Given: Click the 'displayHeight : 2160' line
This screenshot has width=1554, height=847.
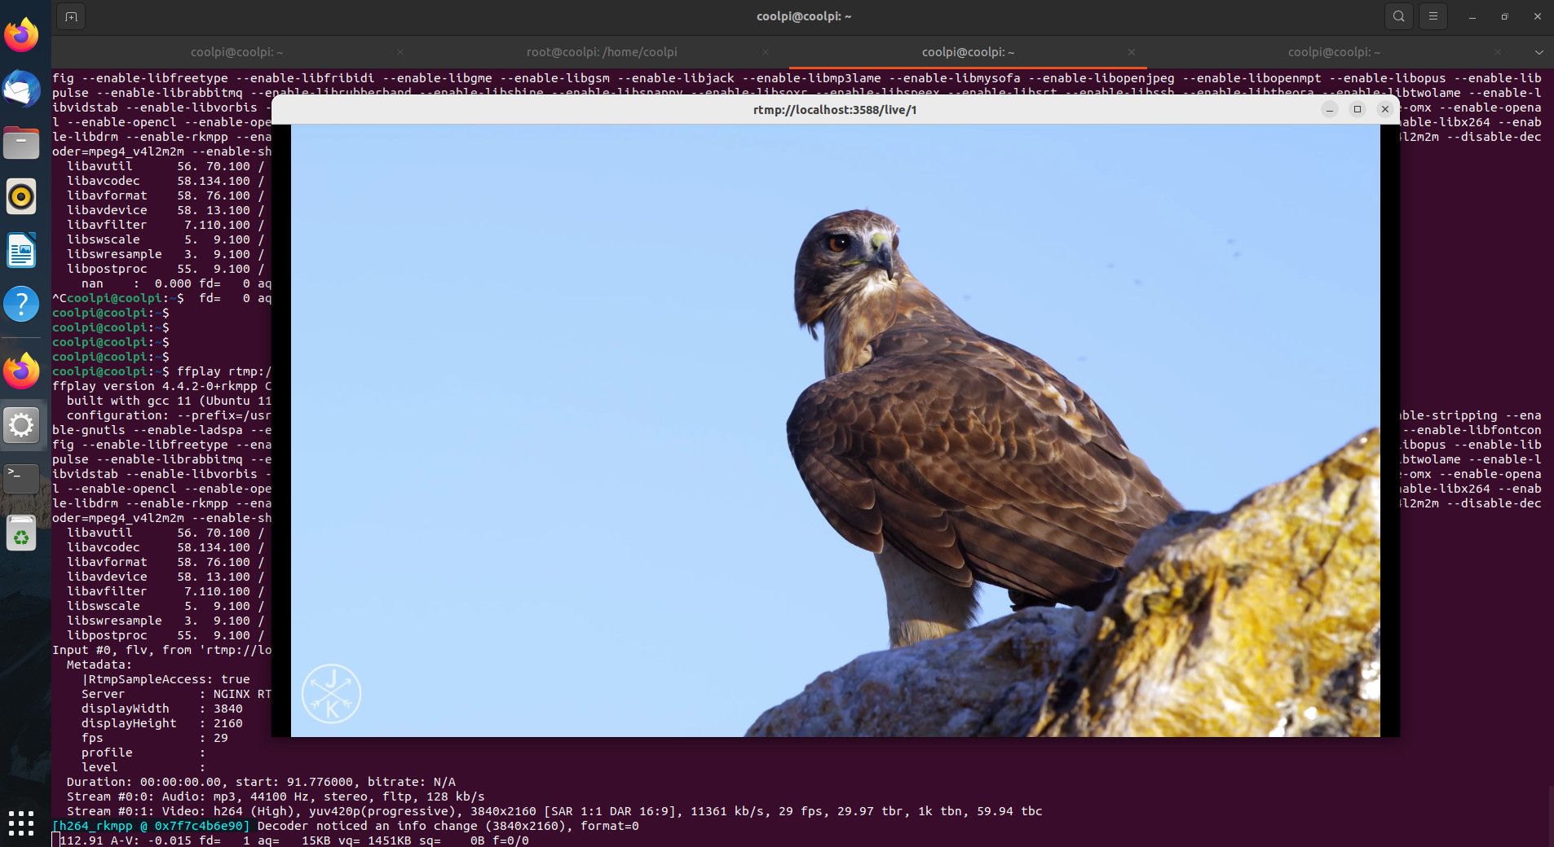Looking at the screenshot, I should 161,723.
